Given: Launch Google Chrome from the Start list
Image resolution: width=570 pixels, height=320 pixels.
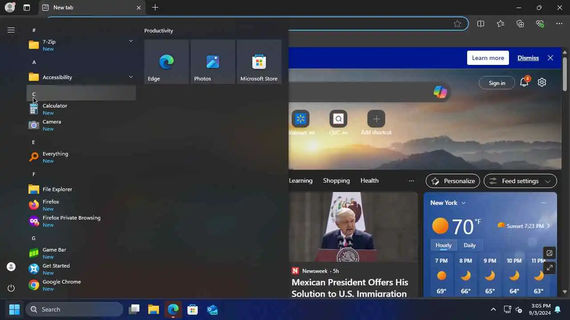Looking at the screenshot, I should click(x=81, y=285).
